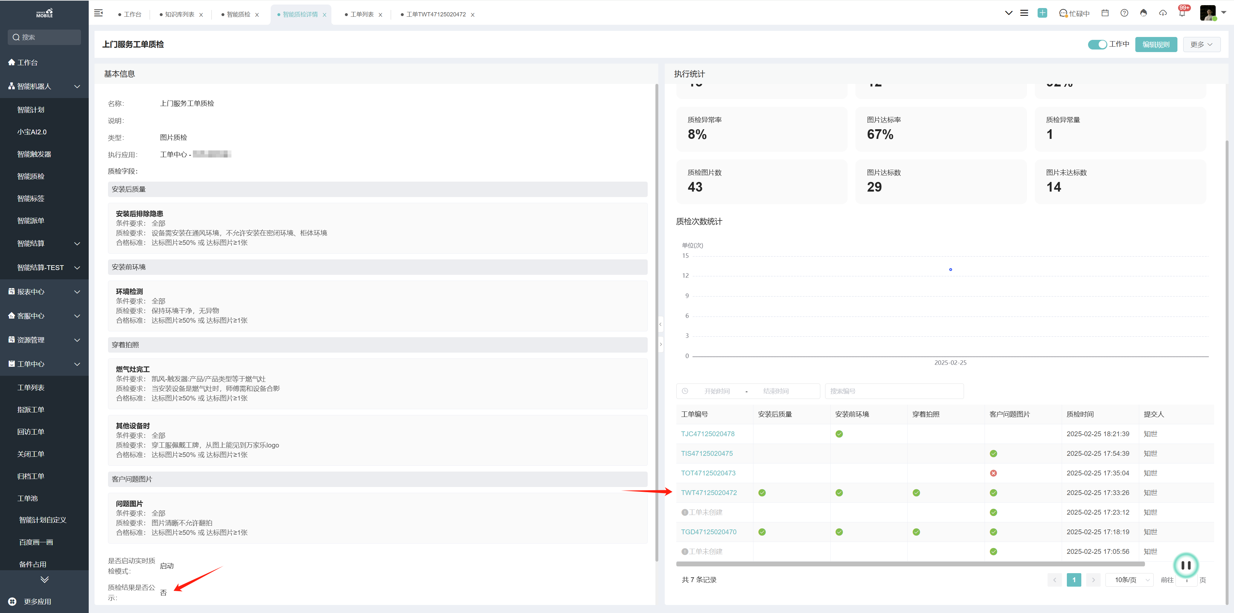This screenshot has width=1234, height=613.
Task: Open the calendar icon in the header
Action: [1105, 13]
